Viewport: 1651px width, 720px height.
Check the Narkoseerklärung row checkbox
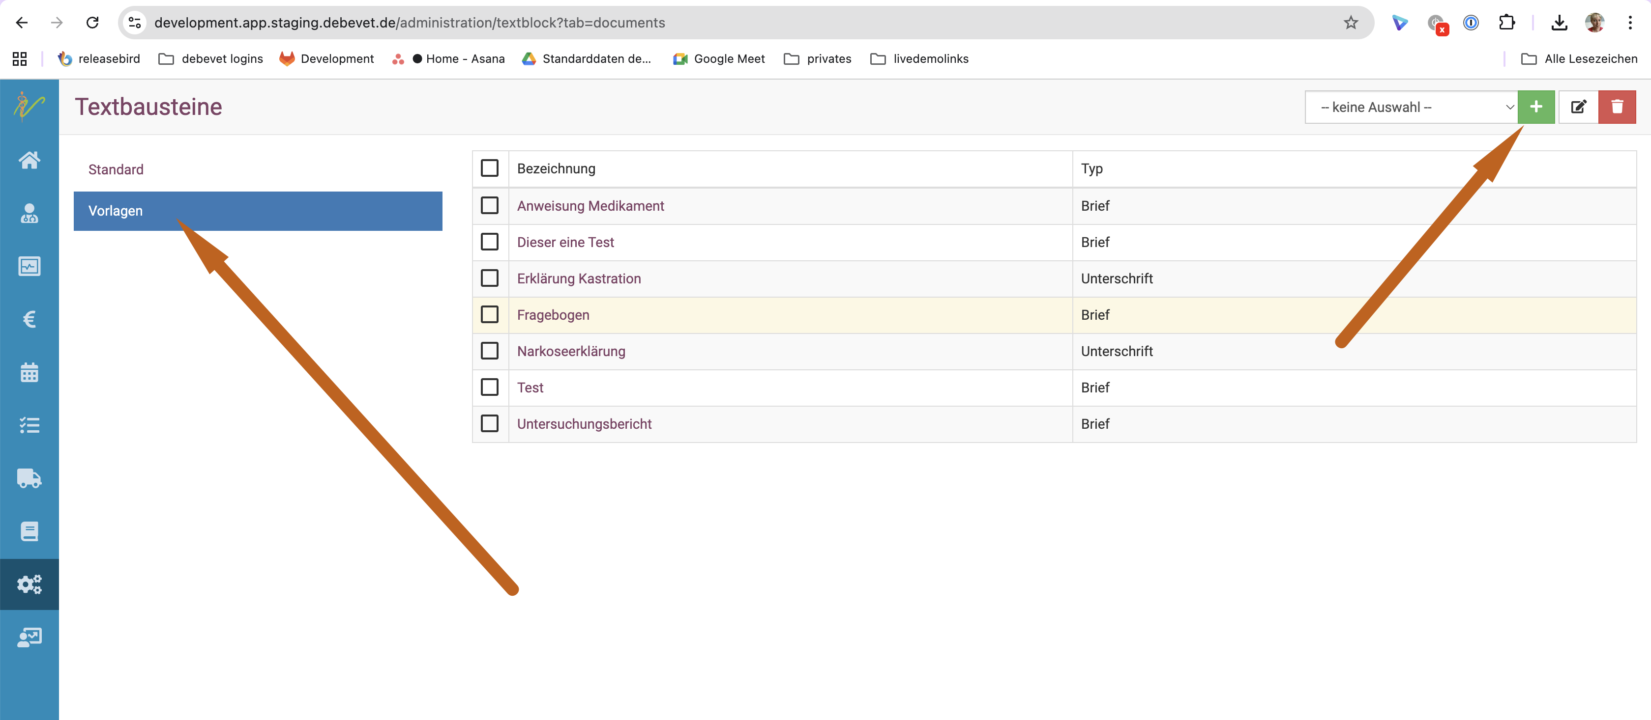(x=490, y=351)
